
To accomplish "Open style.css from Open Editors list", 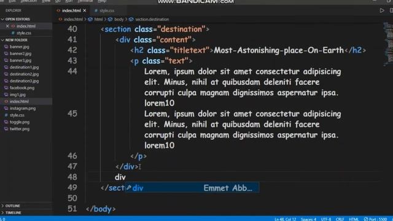I will point(24,33).
